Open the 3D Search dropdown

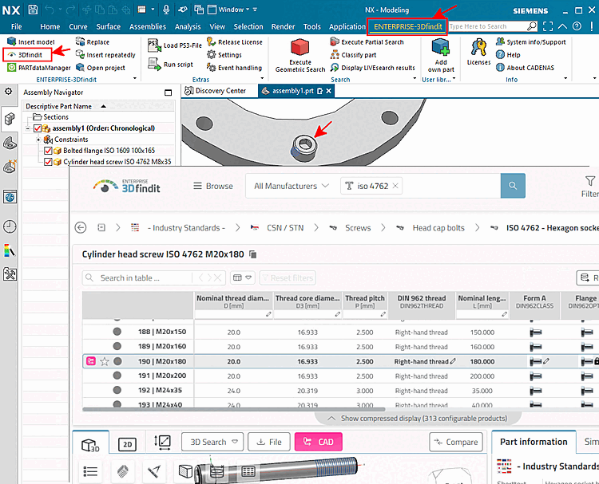[214, 442]
